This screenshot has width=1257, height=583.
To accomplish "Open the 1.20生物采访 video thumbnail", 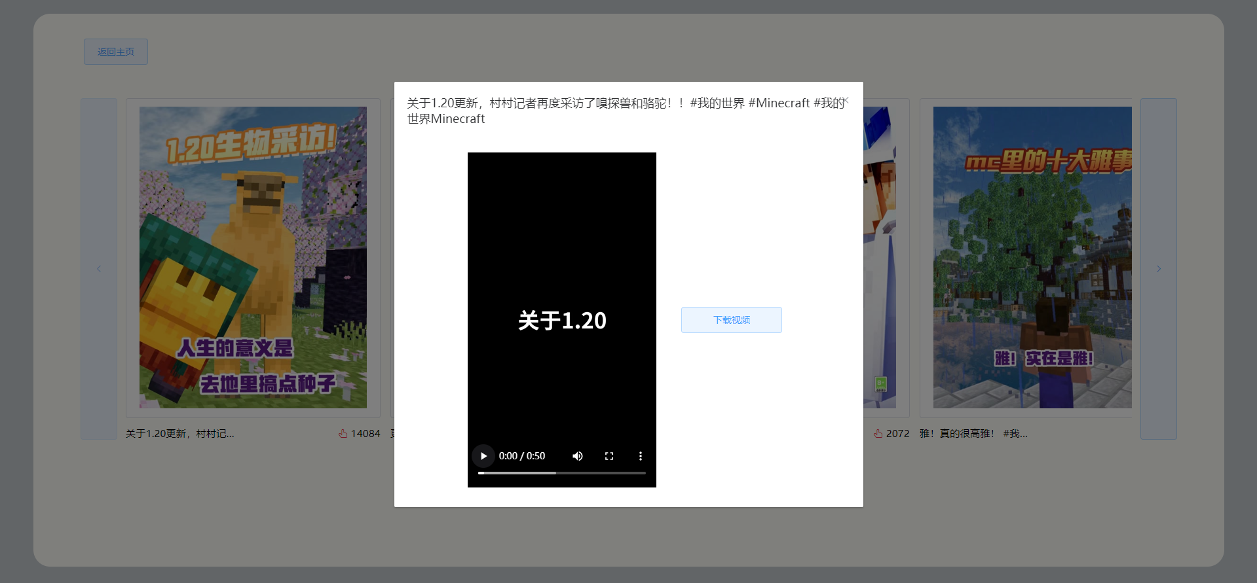I will click(253, 257).
